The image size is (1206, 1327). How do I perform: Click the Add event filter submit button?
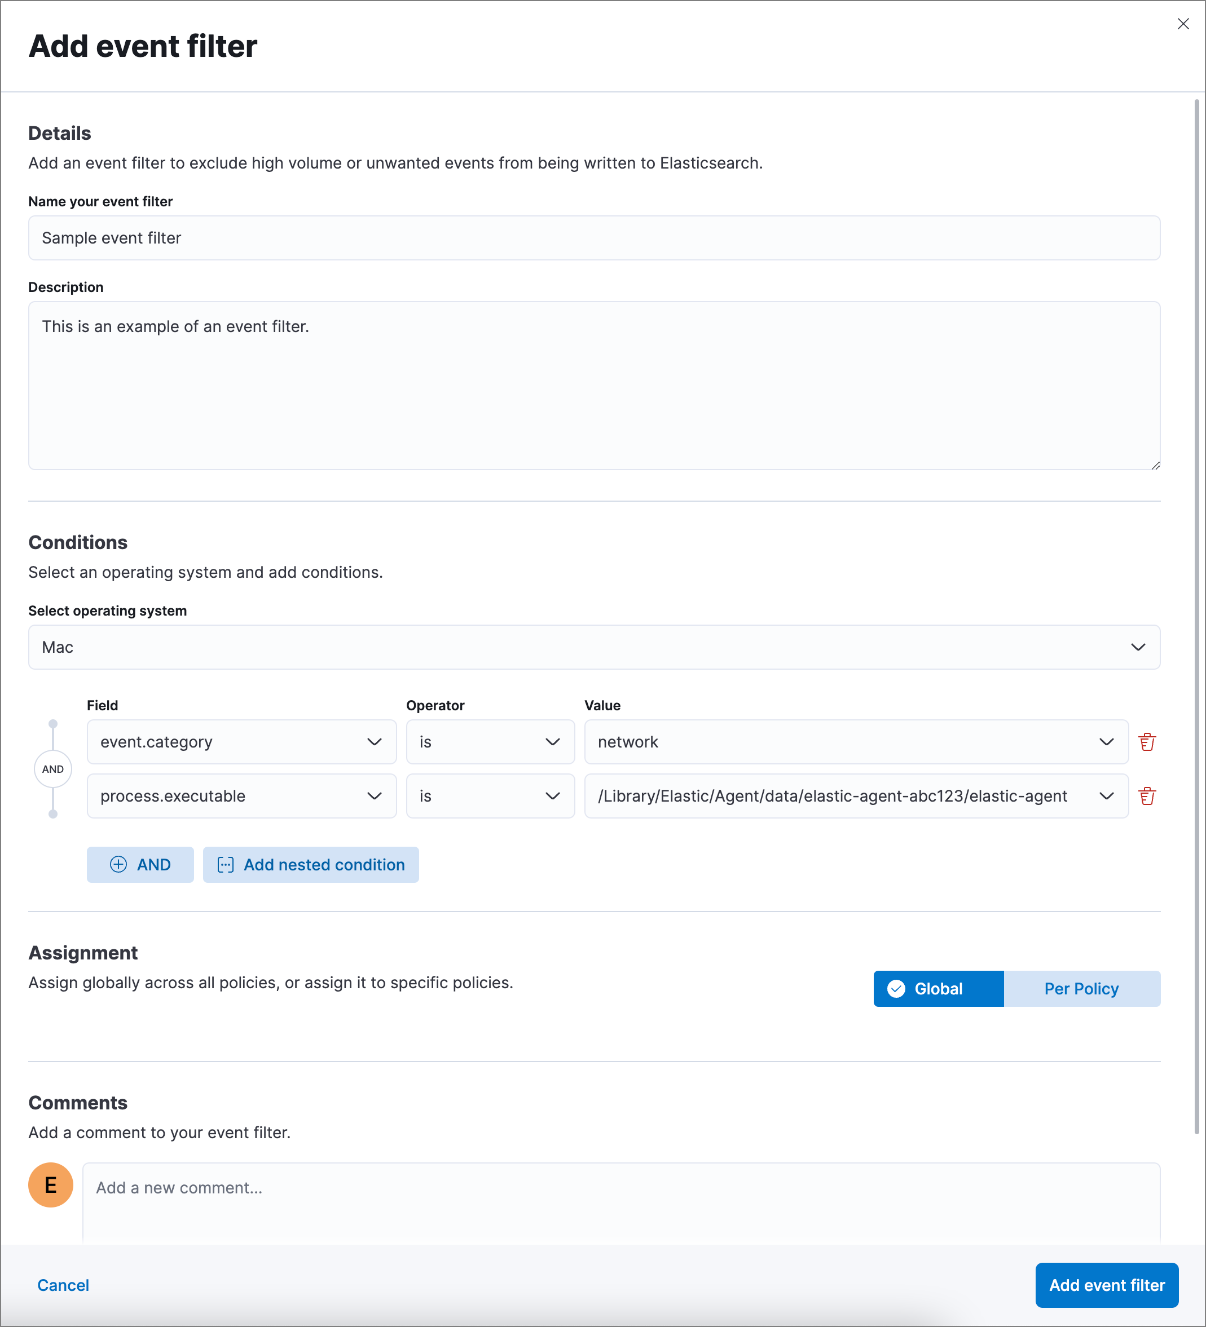tap(1107, 1285)
